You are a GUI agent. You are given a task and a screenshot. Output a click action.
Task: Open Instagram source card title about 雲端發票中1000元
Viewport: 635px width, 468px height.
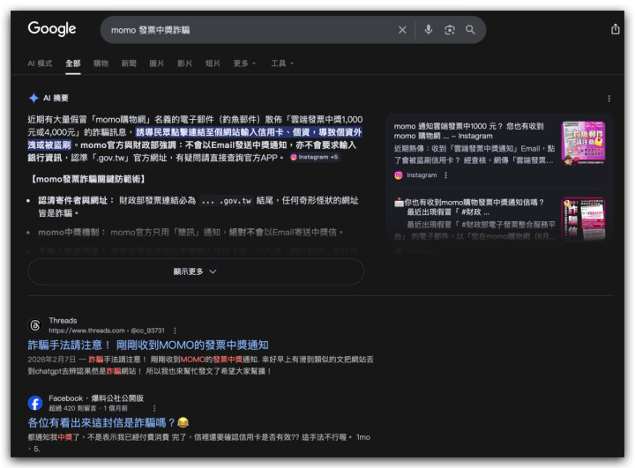tap(468, 131)
